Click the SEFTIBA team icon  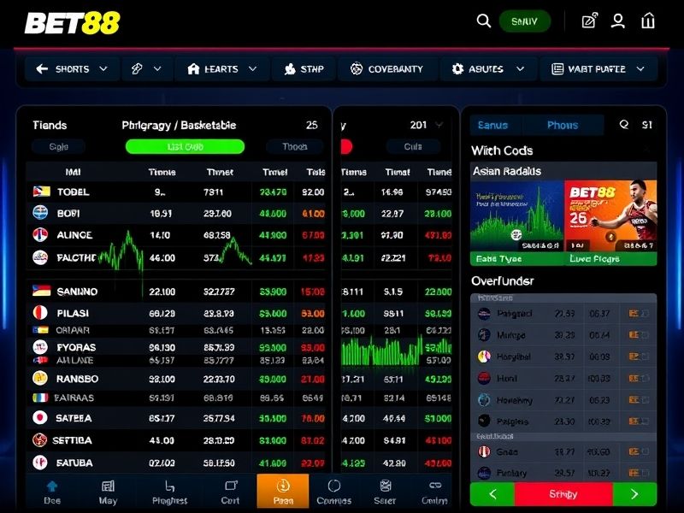[40, 440]
